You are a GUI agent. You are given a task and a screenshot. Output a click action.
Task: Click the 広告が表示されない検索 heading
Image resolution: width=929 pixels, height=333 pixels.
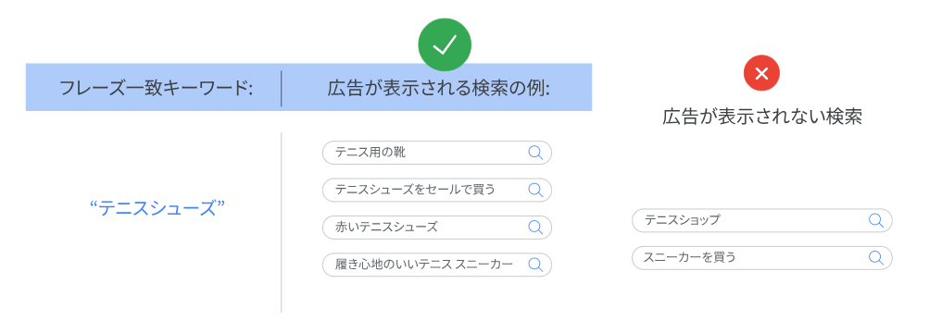pyautogui.click(x=762, y=117)
